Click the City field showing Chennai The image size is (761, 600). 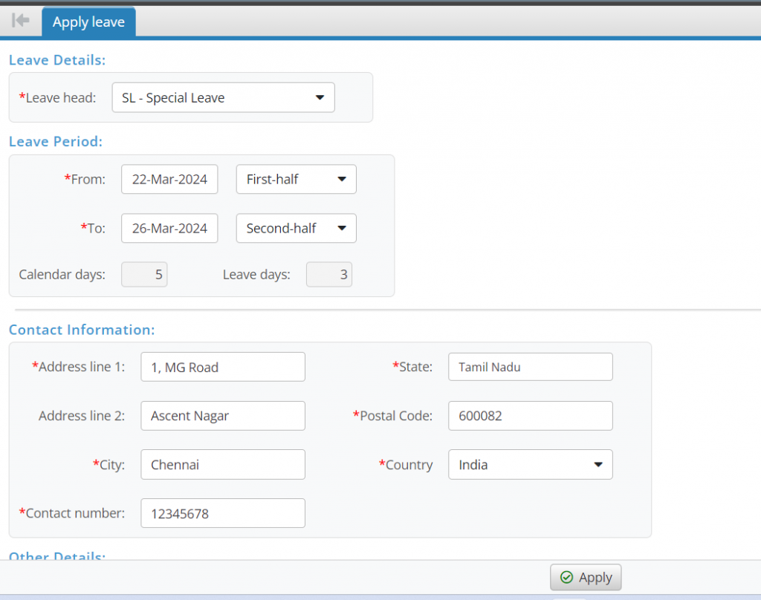click(x=223, y=465)
